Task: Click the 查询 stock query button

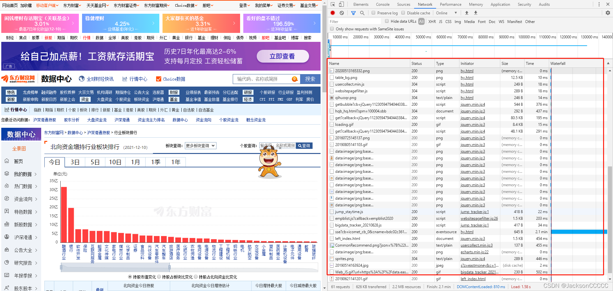Action: tap(304, 146)
